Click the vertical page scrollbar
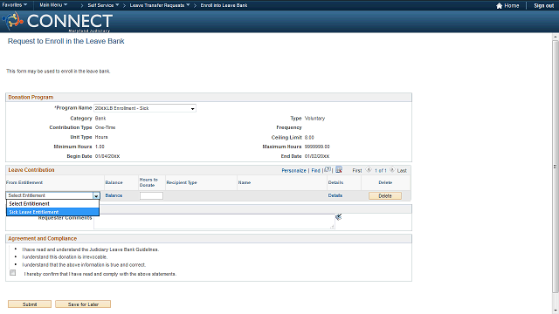The image size is (559, 314). 556,167
